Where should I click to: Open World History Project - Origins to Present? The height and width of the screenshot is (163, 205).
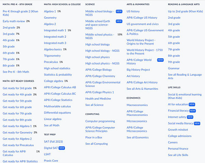click(141, 42)
